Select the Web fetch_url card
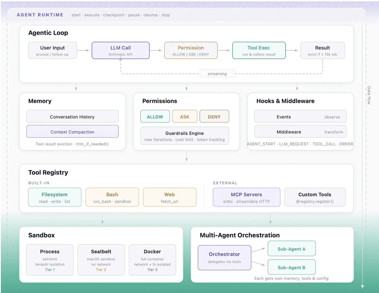This screenshot has width=379, height=293. tap(169, 197)
